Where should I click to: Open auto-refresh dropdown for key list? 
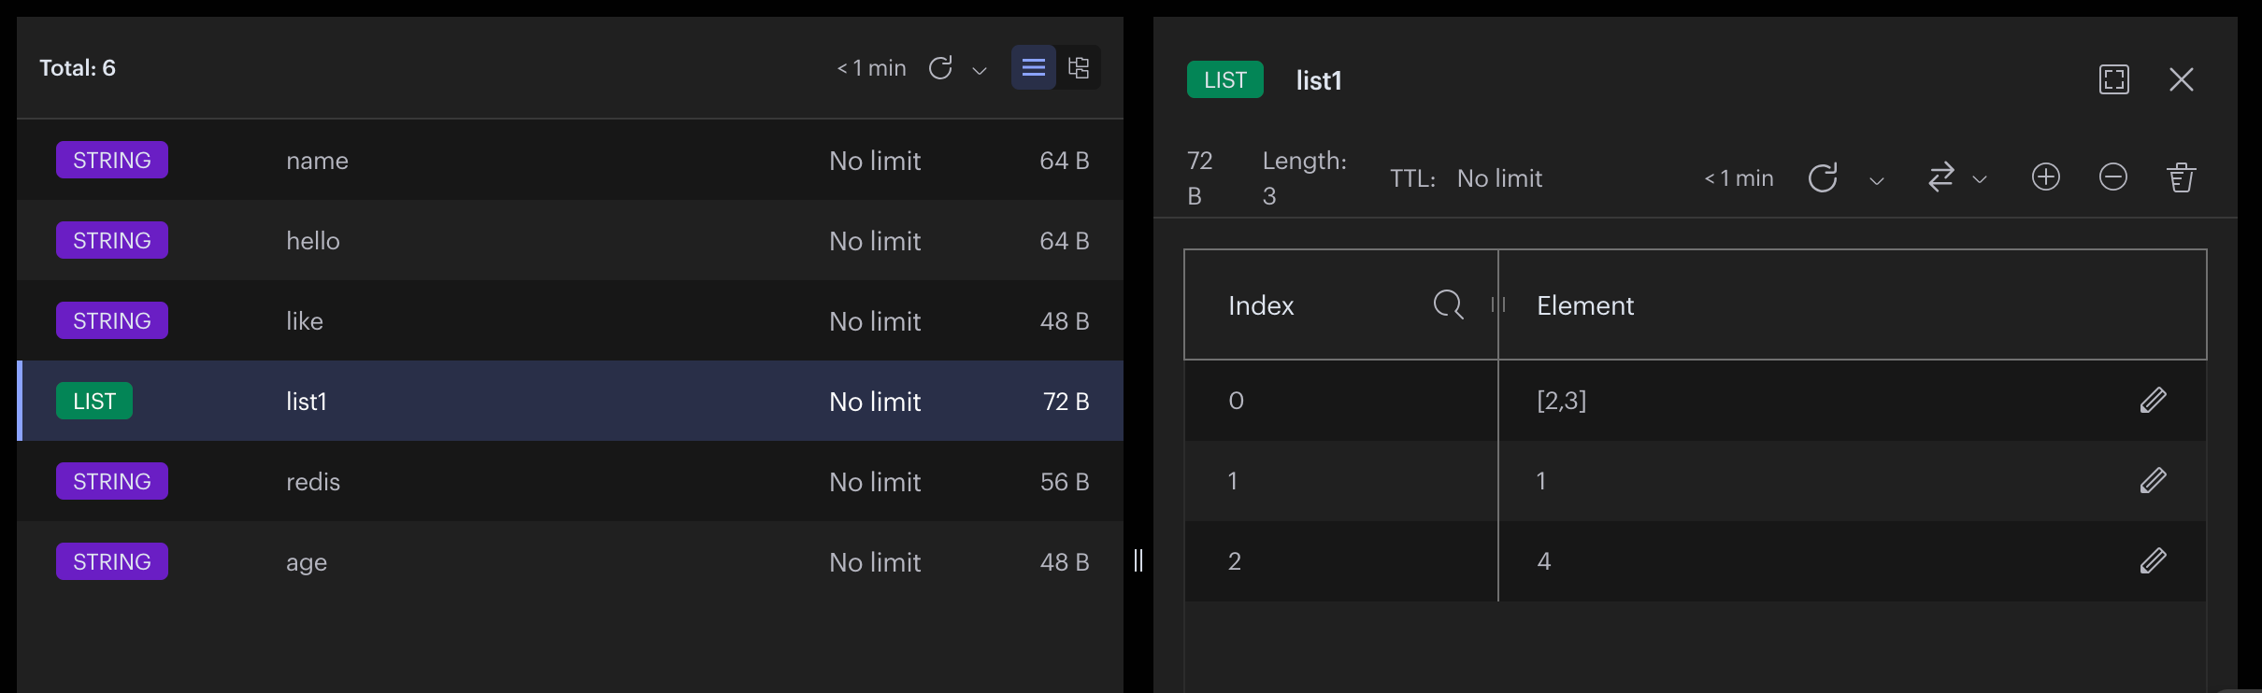coord(980,70)
